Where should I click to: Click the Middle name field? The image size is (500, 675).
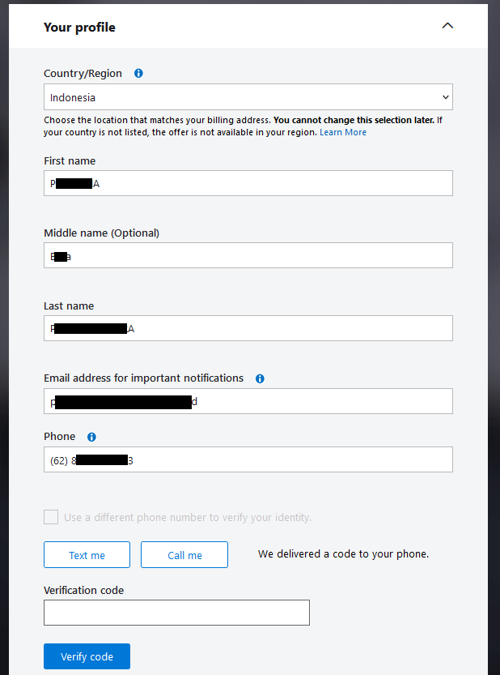click(248, 255)
